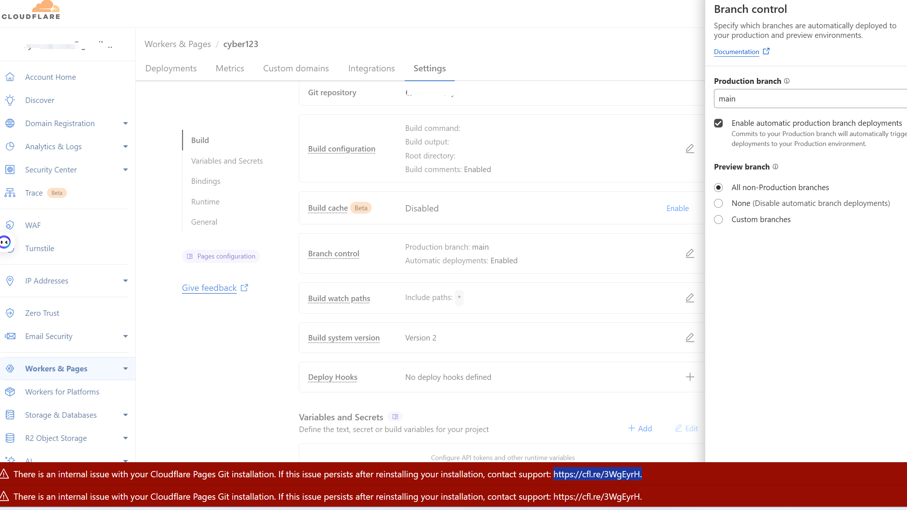This screenshot has width=907, height=510.
Task: Click the Build configuration edit pencil icon
Action: pyautogui.click(x=690, y=149)
